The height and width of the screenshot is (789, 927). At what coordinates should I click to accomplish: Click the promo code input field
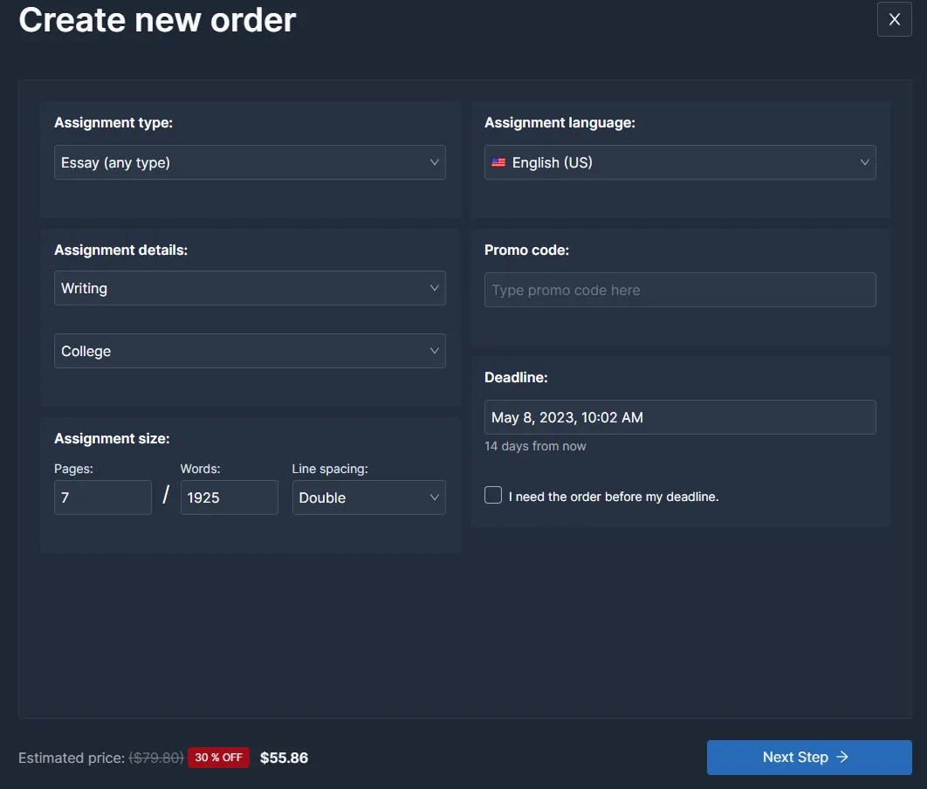click(680, 289)
